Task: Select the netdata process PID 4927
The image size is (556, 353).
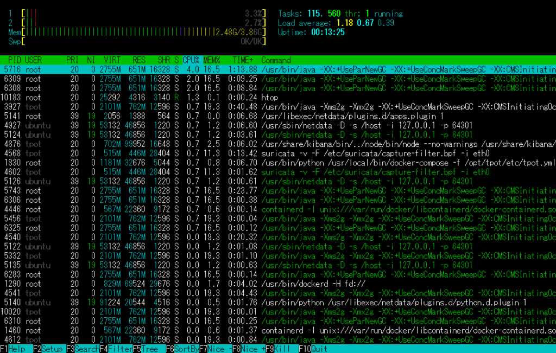Action: click(x=278, y=125)
